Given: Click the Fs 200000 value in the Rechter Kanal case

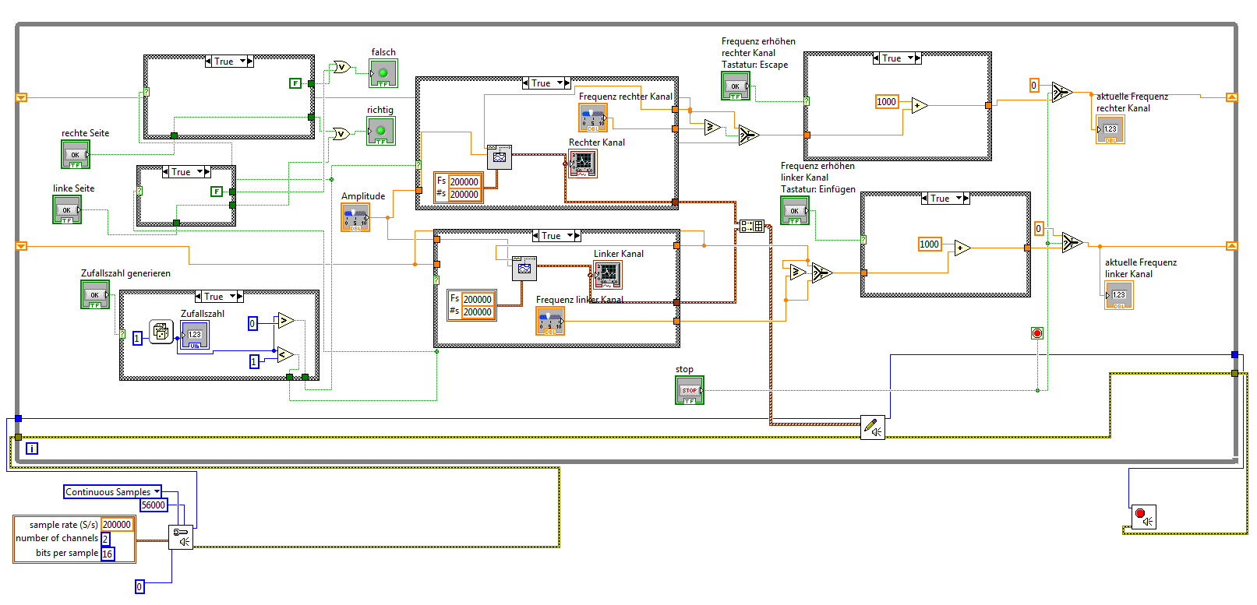Looking at the screenshot, I should [x=464, y=181].
